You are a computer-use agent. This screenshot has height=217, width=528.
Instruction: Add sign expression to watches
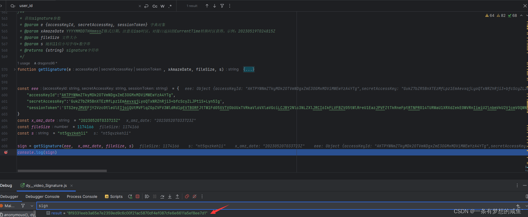[518, 206]
